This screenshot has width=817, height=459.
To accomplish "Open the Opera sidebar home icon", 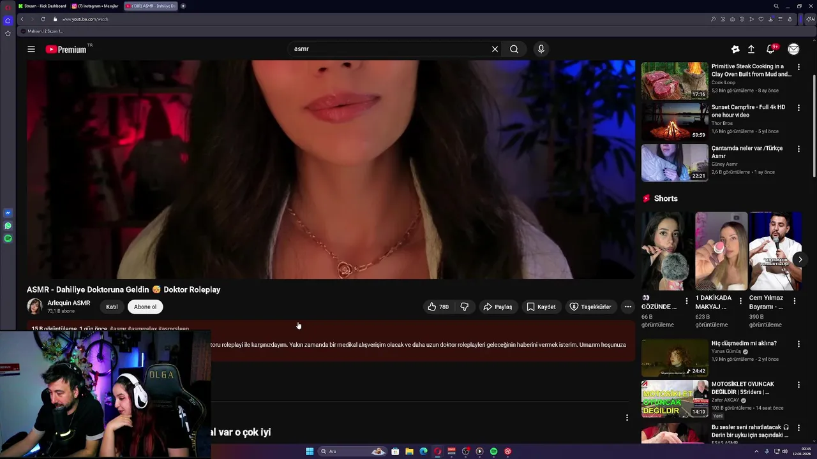I will [x=8, y=20].
